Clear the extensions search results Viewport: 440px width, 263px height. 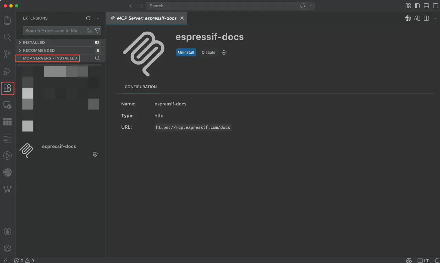pos(89,31)
